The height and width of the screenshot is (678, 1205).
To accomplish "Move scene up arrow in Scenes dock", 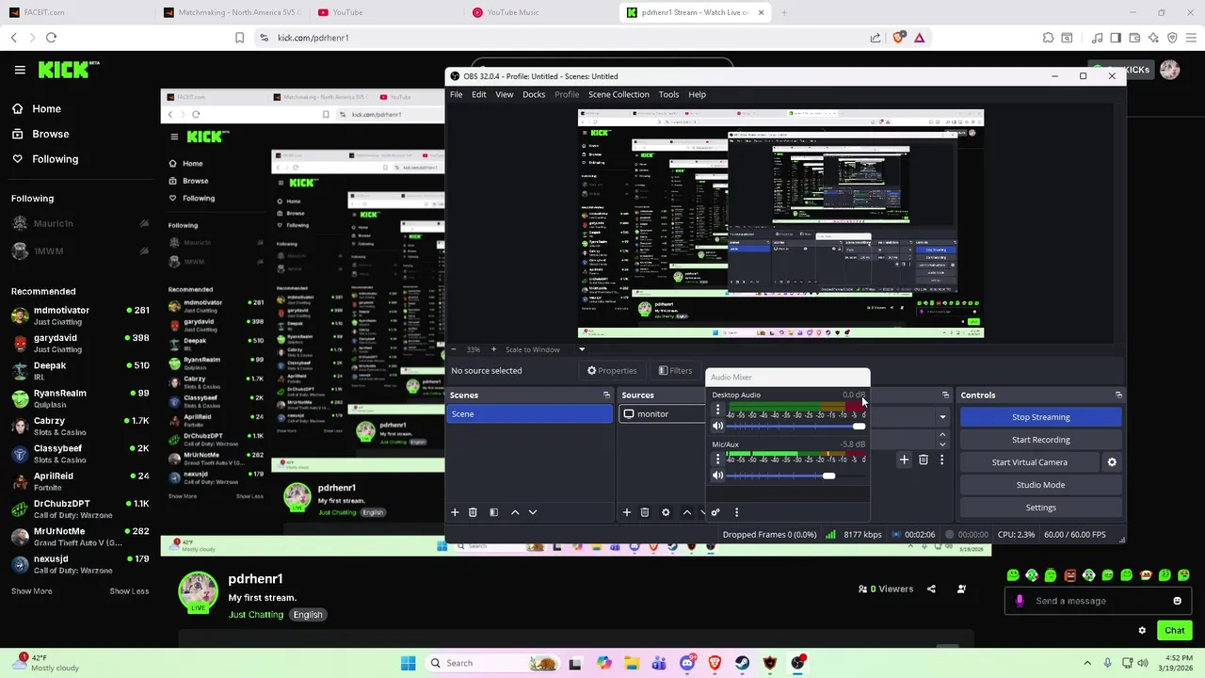I will (x=515, y=512).
